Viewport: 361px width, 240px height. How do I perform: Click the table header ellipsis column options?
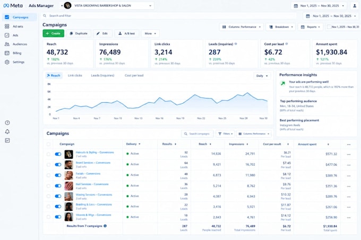349,145
